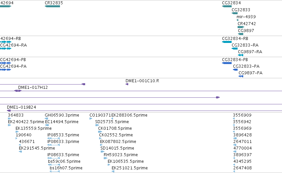The image size is (282, 173).
Task: Click the CG9897-RA transcript label
Action: [250, 52]
